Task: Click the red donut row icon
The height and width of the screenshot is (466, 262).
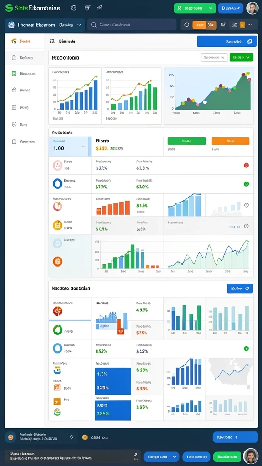Action: [57, 206]
